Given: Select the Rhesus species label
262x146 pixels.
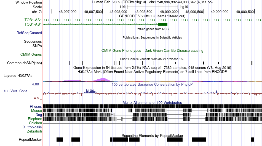Looking at the screenshot, I should 36,106.
